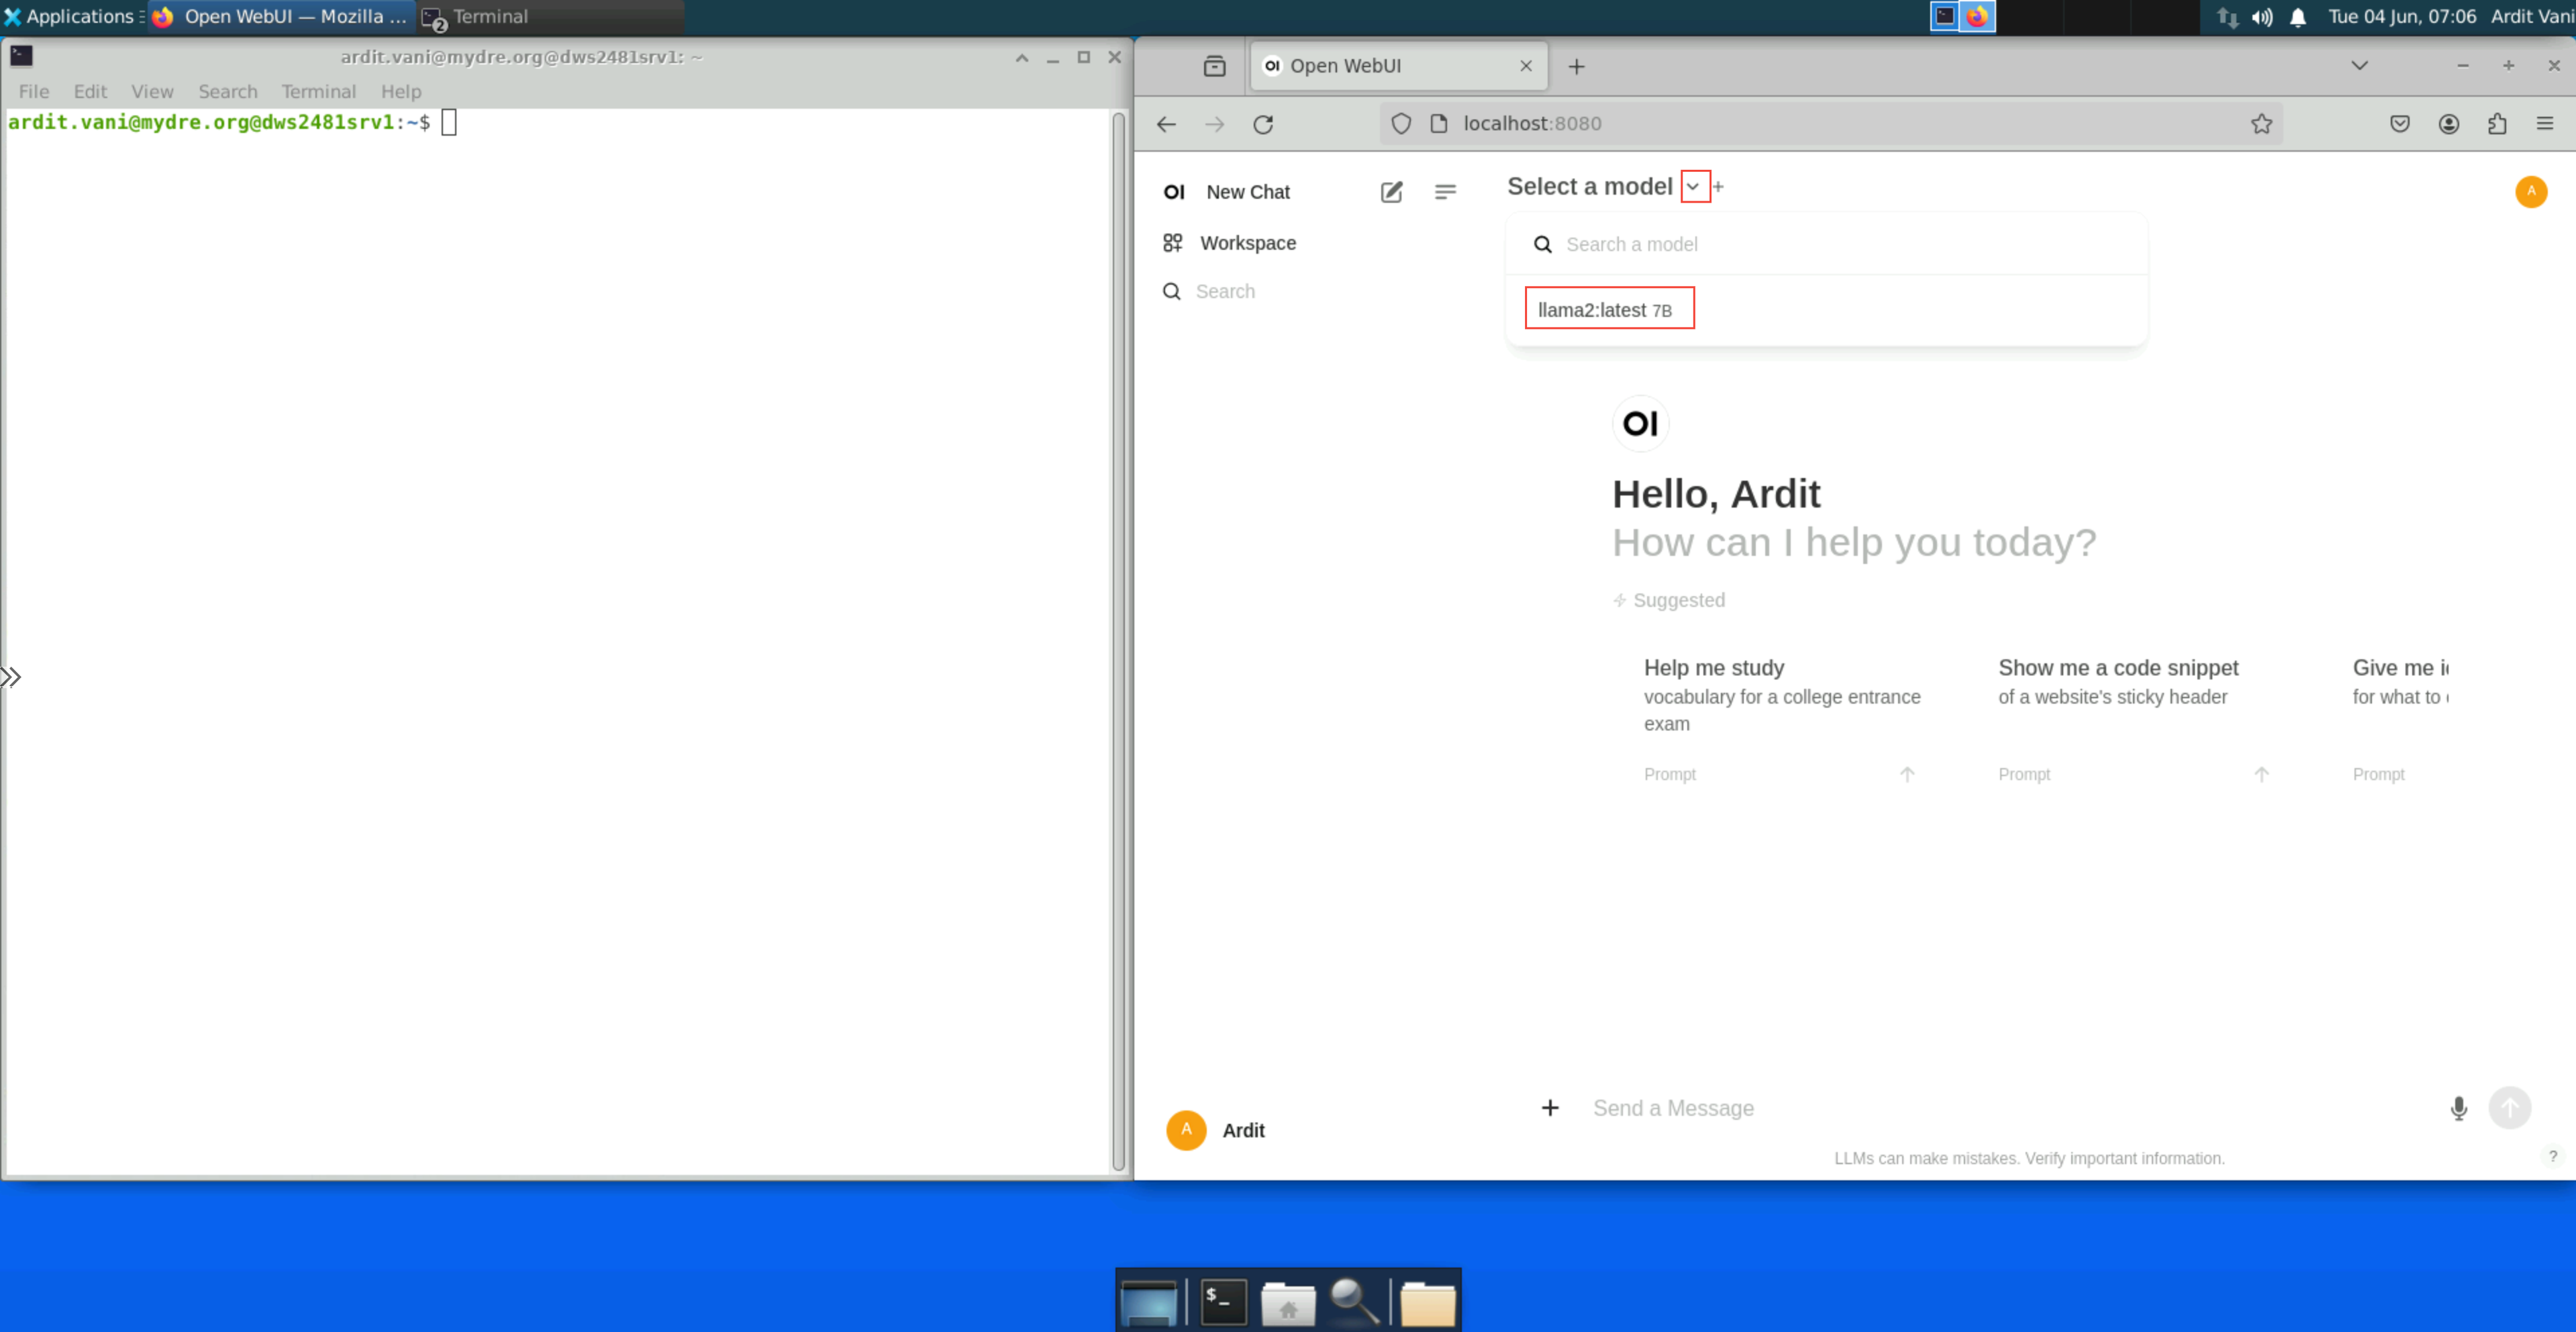Switch to the Terminal taskbar entry
The image size is (2576, 1332).
click(x=550, y=16)
